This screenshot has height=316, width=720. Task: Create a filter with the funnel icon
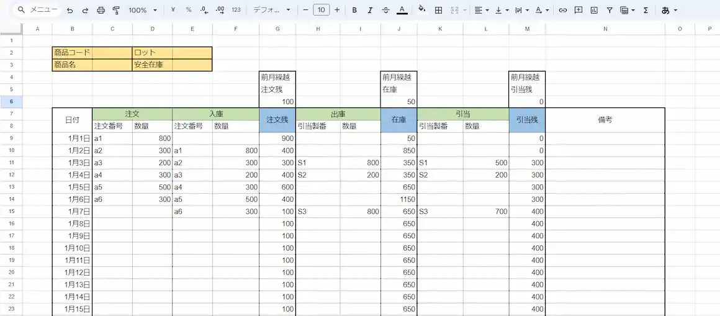(609, 10)
